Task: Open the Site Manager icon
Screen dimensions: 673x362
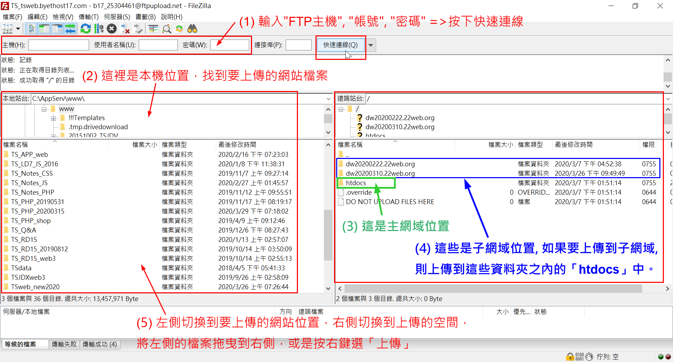Action: click(8, 29)
